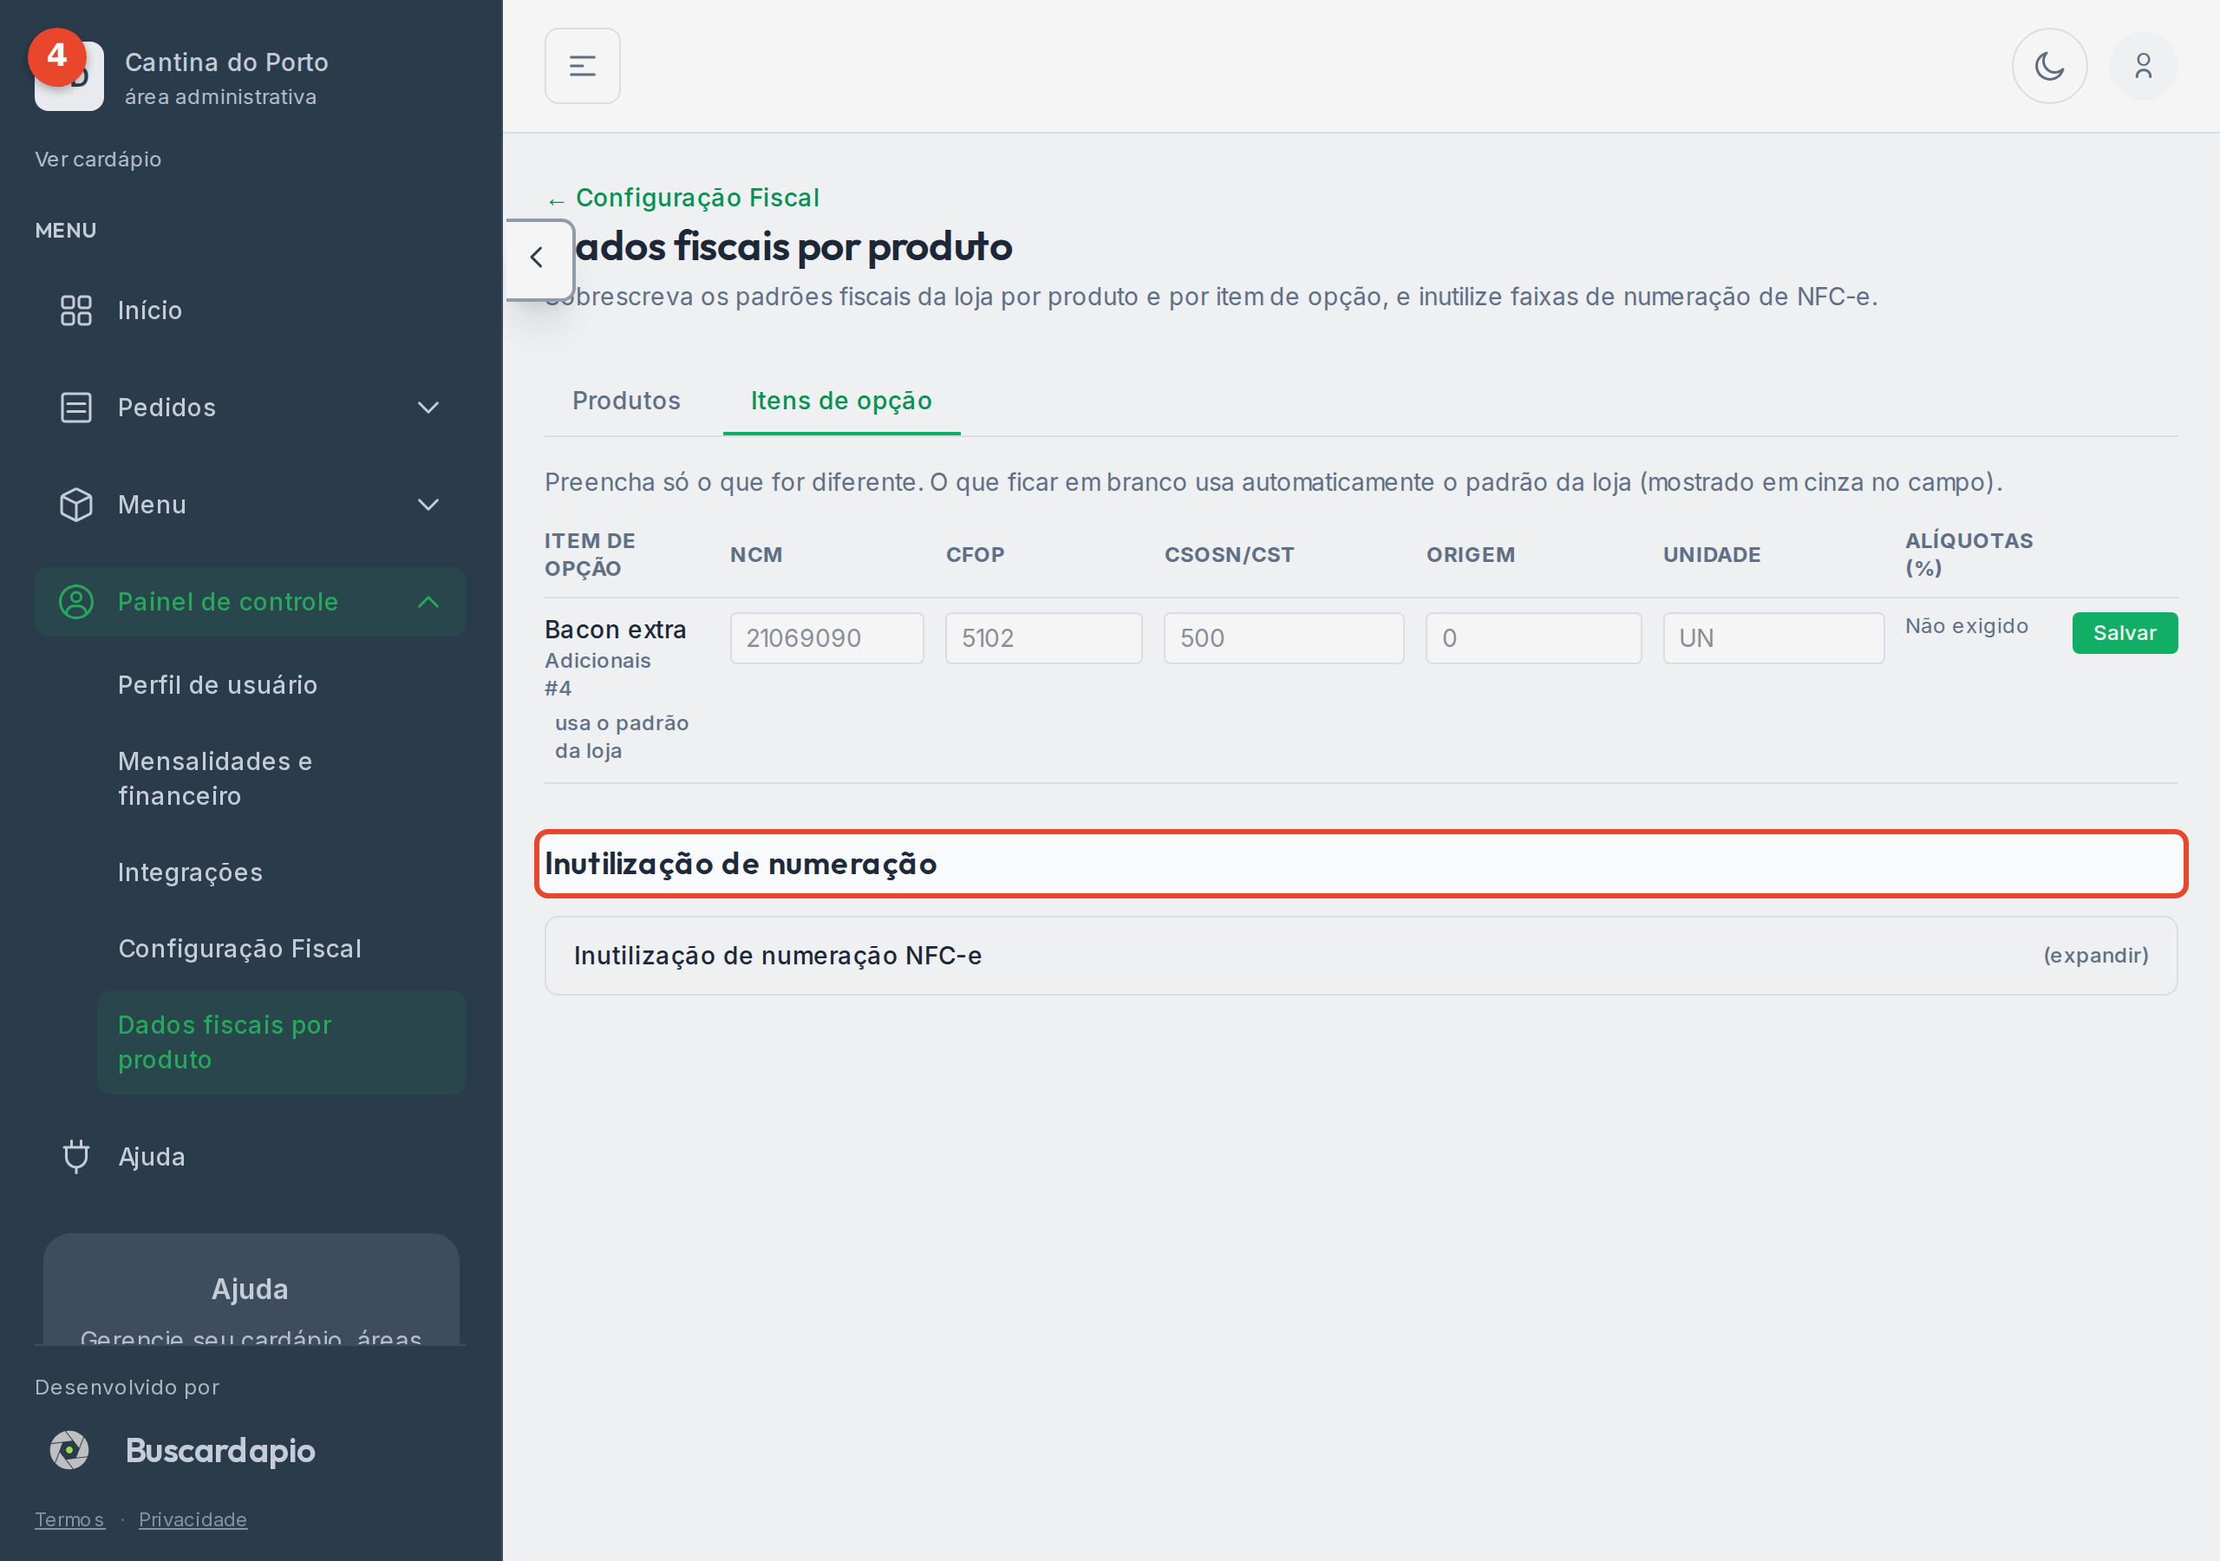This screenshot has height=1561, width=2220.
Task: Expand the Menu submenu chevron
Action: tap(428, 505)
